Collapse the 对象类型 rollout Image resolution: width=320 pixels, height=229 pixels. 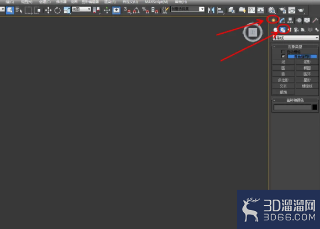coord(295,46)
